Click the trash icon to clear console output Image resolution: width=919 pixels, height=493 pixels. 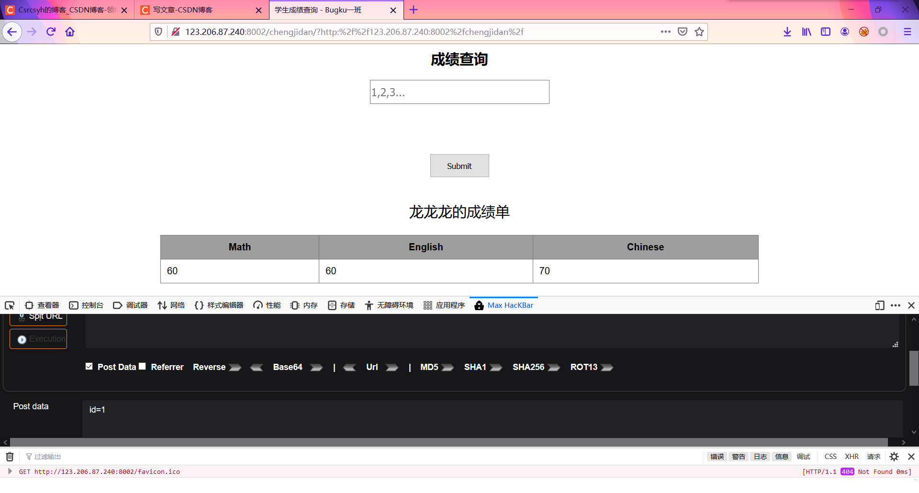[x=9, y=457]
